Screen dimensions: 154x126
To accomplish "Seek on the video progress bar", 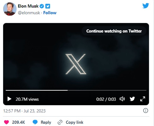I will click(x=76, y=90).
